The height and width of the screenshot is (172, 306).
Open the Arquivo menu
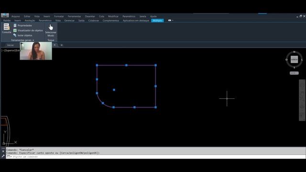(16, 16)
